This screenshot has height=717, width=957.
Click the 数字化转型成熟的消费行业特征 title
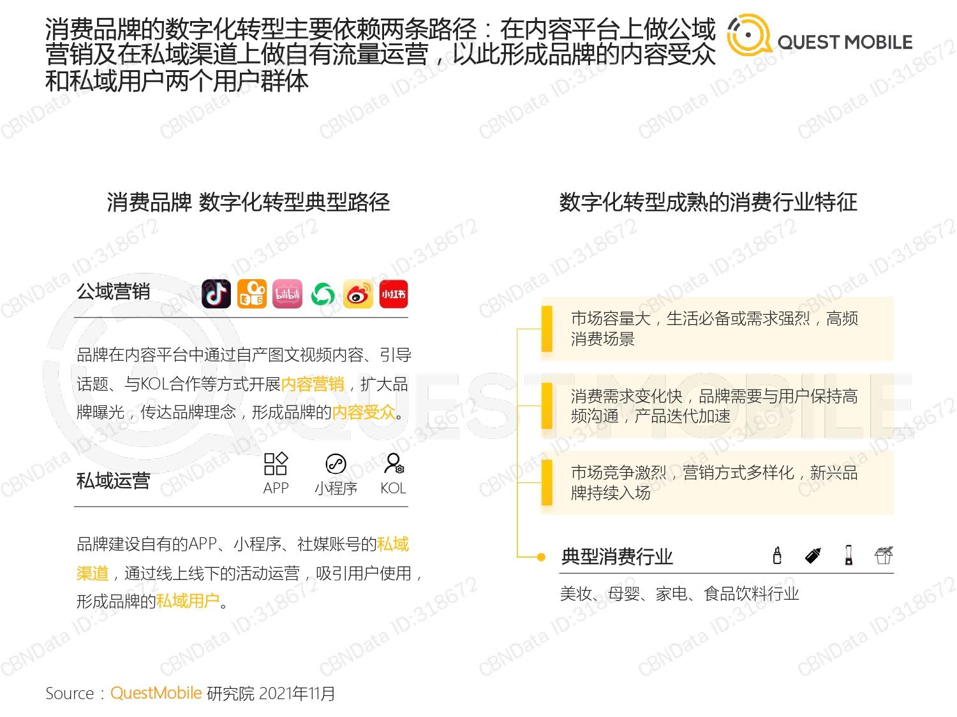pyautogui.click(x=708, y=202)
